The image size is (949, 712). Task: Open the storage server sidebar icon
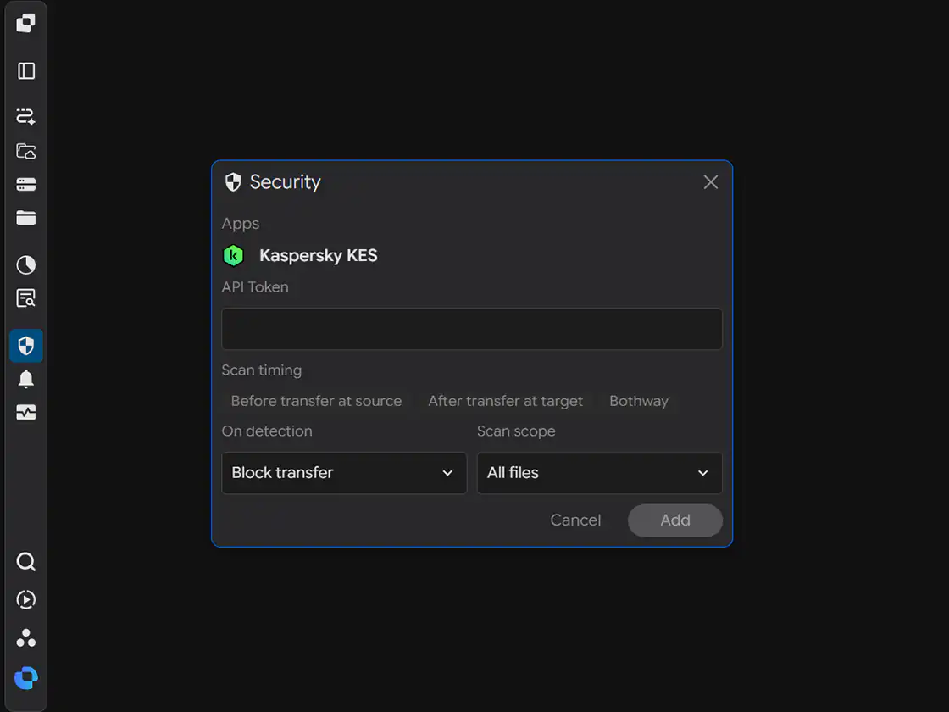[26, 185]
